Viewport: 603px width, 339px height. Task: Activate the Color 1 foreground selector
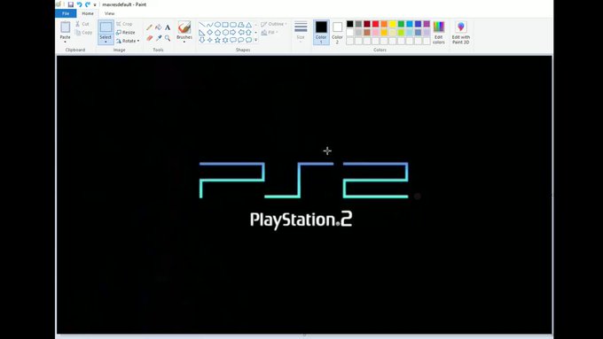pyautogui.click(x=321, y=32)
